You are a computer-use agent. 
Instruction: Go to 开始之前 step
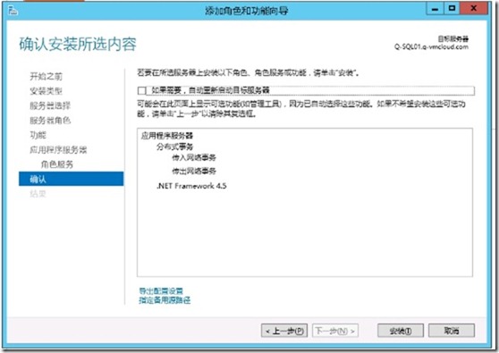(x=47, y=76)
